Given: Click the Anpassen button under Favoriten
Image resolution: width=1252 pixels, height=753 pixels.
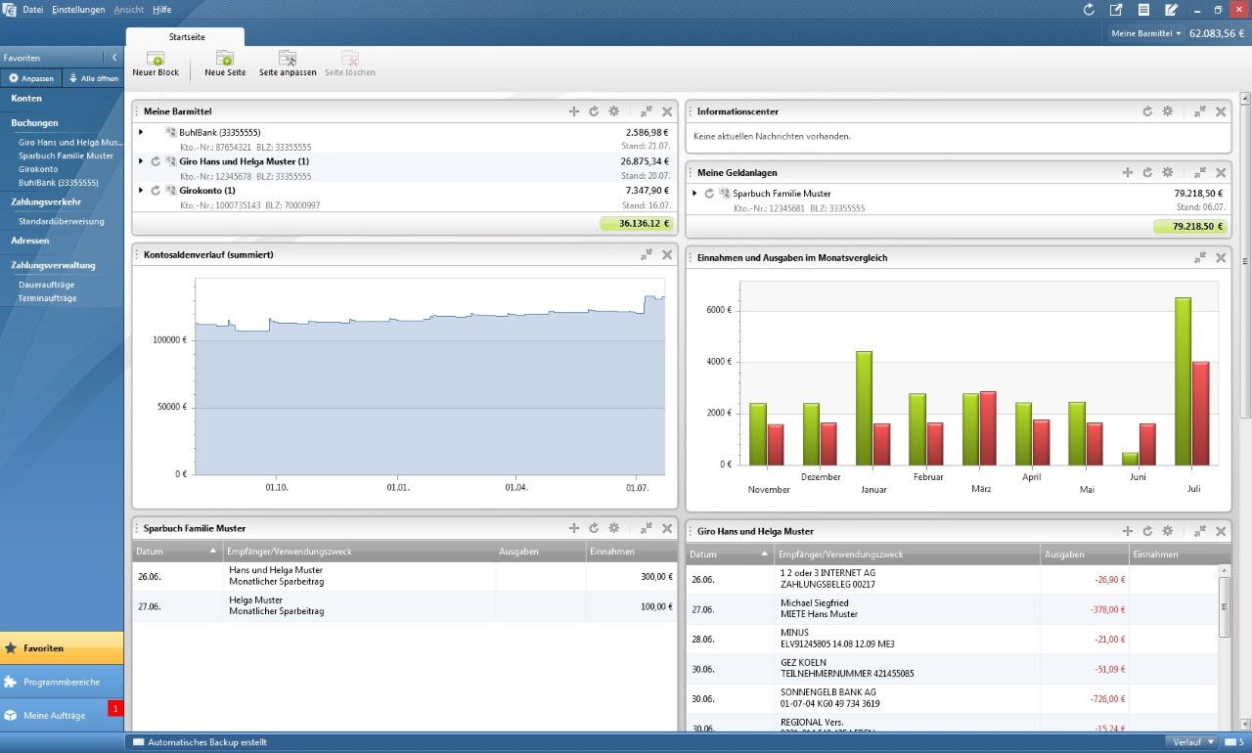Looking at the screenshot, I should [31, 77].
